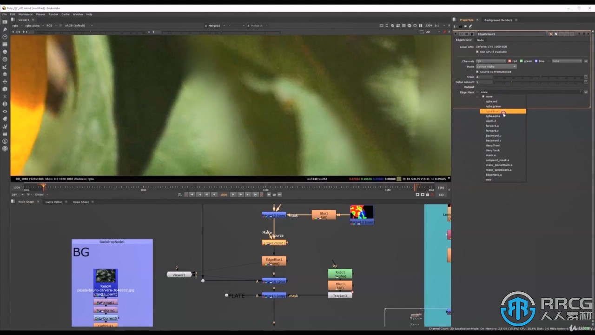Viewport: 595px width, 335px height.
Task: Open the Time nodes toolbar icon
Action: [x=5, y=37]
